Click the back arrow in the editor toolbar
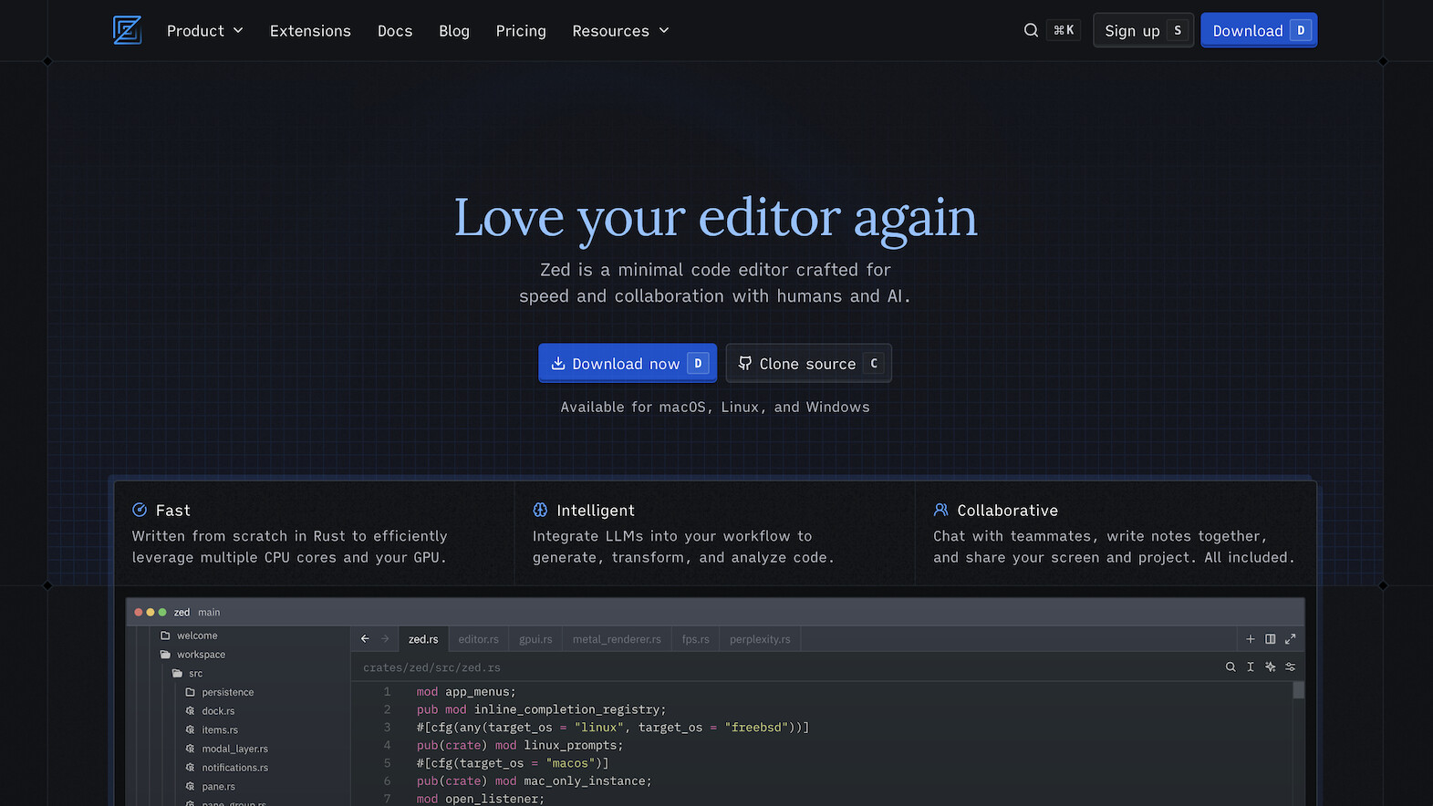The image size is (1433, 806). pos(365,639)
